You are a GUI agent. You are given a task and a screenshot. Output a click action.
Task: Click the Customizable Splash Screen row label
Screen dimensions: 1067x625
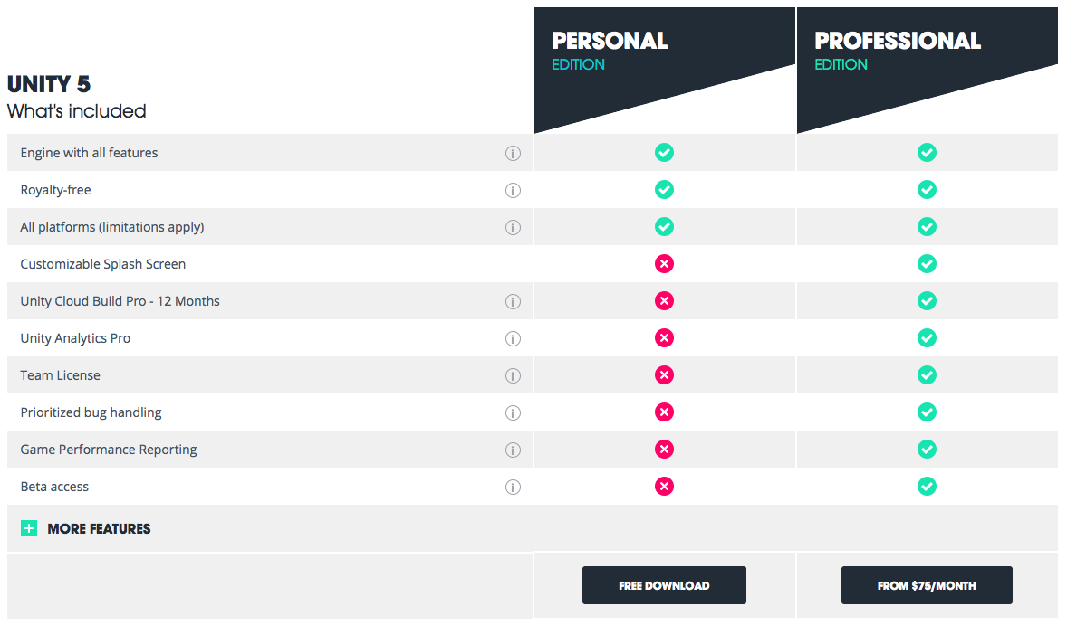102,264
